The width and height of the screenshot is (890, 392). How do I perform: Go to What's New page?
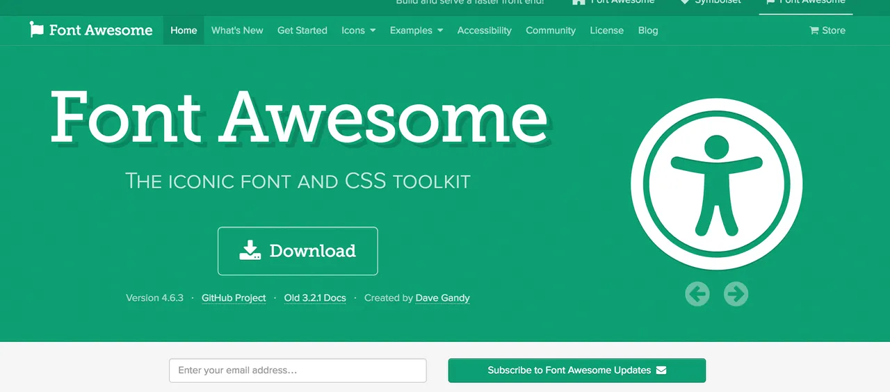[x=237, y=31]
